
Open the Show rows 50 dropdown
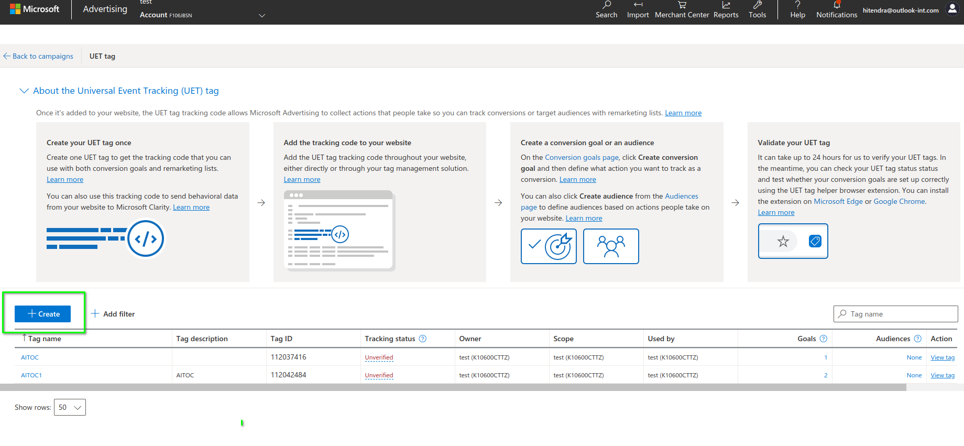pyautogui.click(x=70, y=407)
